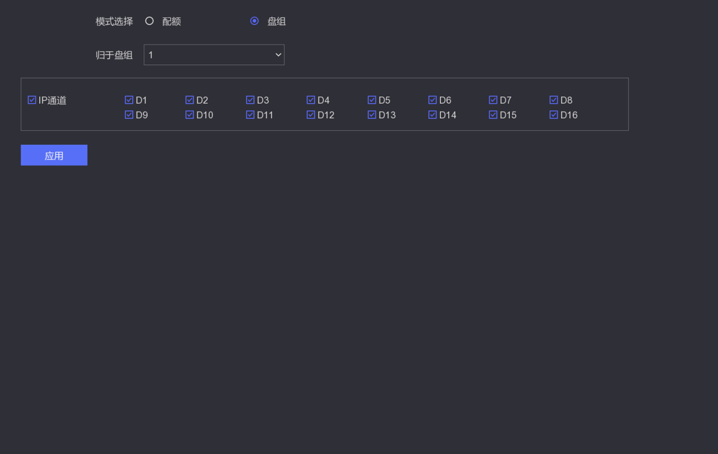
Task: Select the 配额 mode radio button
Action: tap(150, 21)
